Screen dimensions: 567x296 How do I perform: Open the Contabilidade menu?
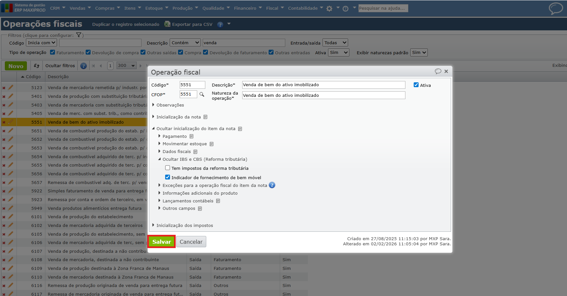pyautogui.click(x=306, y=8)
